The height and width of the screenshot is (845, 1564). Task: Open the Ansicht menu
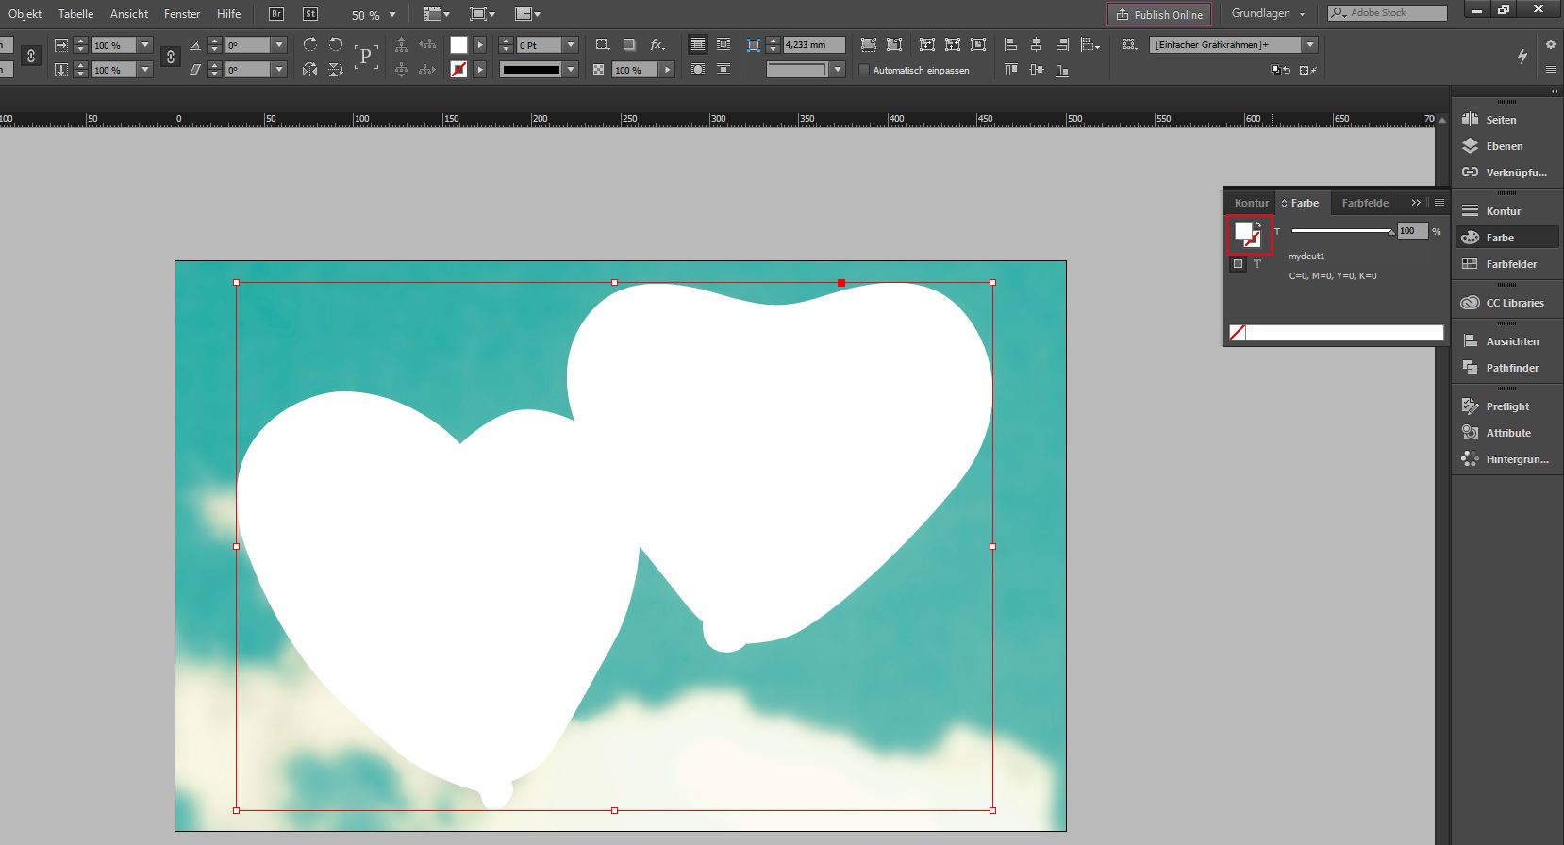pos(129,14)
